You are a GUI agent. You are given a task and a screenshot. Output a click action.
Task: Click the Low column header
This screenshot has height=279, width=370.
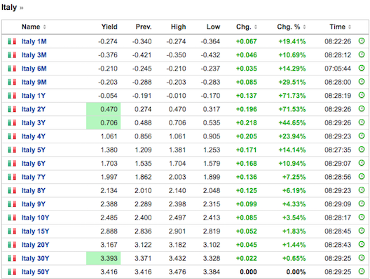(213, 27)
